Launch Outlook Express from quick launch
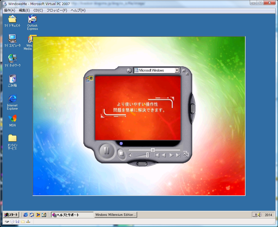 tap(32, 215)
